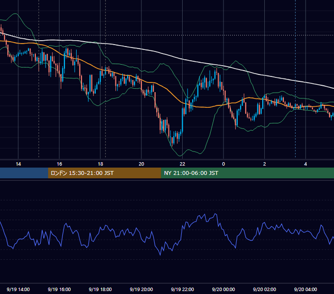334x294 pixels.
Task: Click the 9/20 02:00 time label
Action: 265,289
